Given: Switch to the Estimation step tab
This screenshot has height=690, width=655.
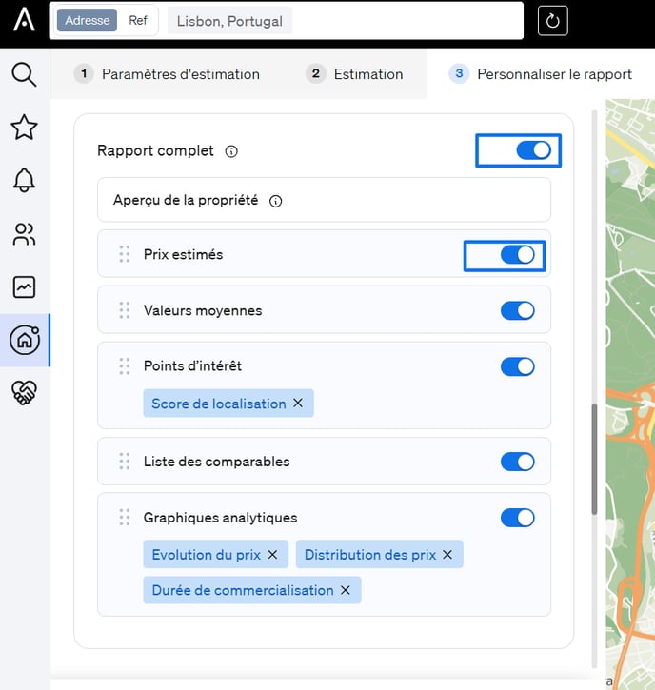Looking at the screenshot, I should click(355, 74).
